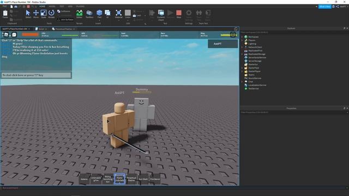Stop the running playtest
The width and height of the screenshot is (349, 196).
point(179,14)
